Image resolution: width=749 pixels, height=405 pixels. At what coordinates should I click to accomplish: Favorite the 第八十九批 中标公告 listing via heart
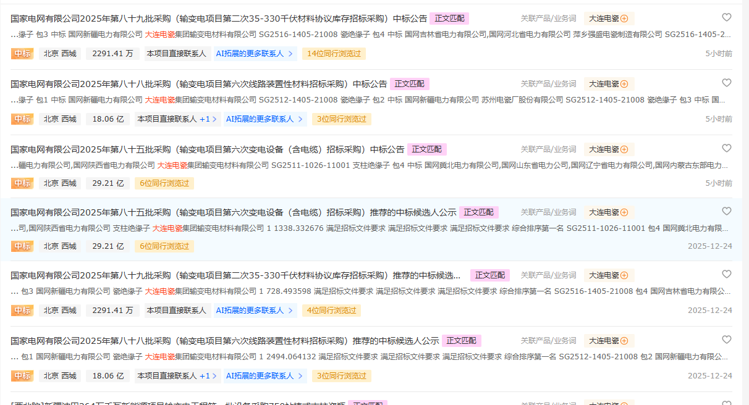(x=727, y=17)
